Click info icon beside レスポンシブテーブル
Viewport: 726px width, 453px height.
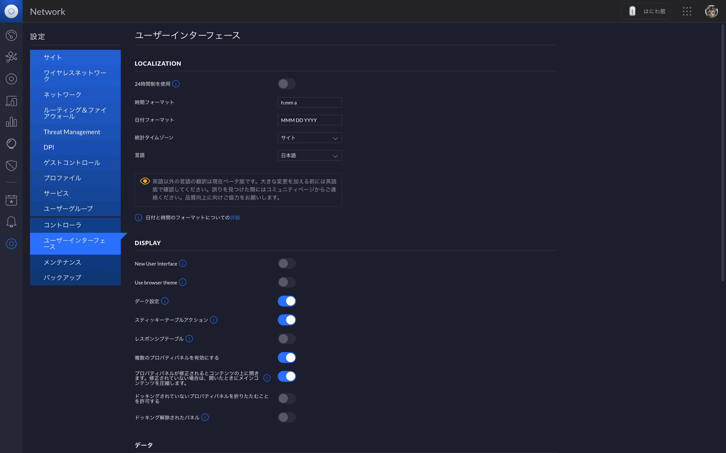pyautogui.click(x=189, y=338)
